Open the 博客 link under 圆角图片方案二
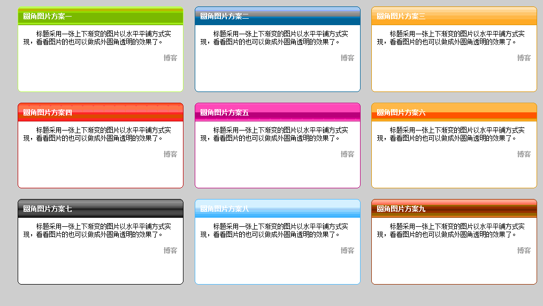 [347, 58]
